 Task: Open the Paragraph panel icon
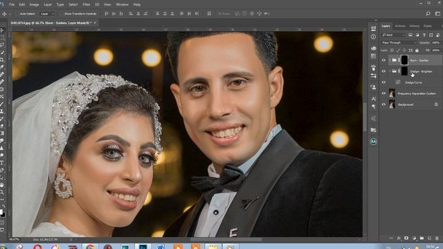point(374,107)
